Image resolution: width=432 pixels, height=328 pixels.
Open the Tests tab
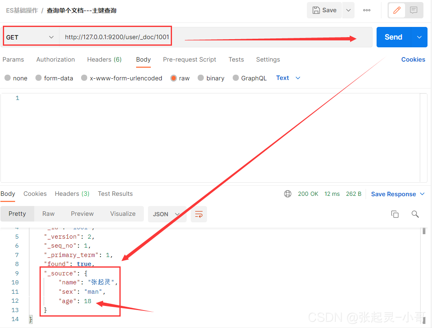(x=236, y=60)
